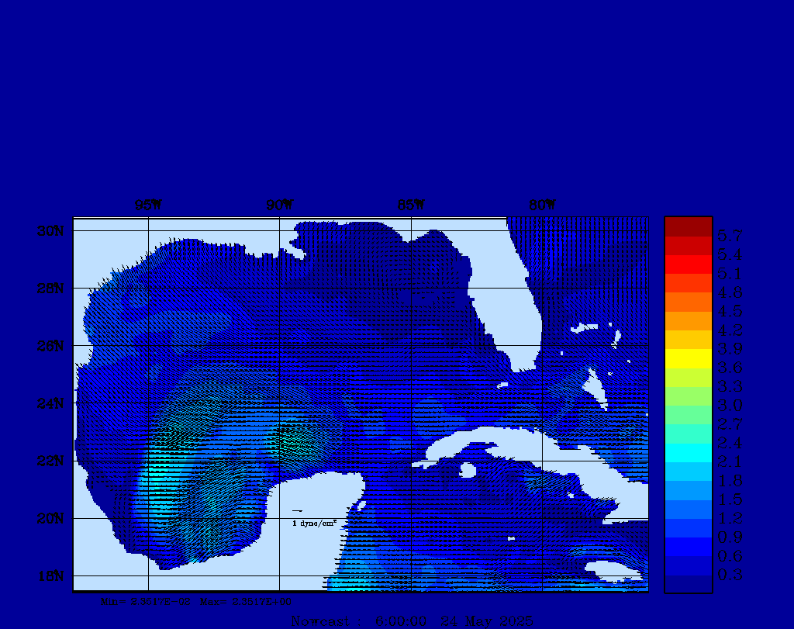Select the 85W longitude label
The height and width of the screenshot is (629, 794).
(x=411, y=206)
